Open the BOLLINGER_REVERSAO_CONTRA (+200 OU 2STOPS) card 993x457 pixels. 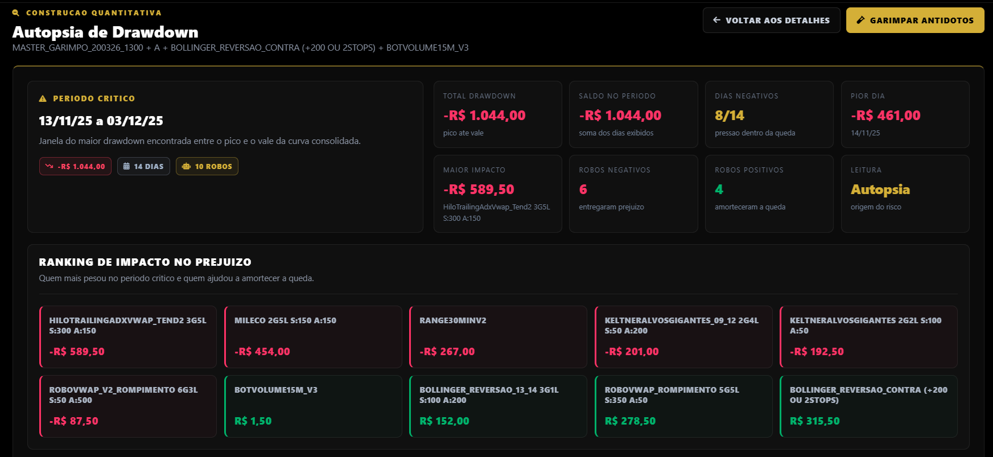pyautogui.click(x=868, y=406)
